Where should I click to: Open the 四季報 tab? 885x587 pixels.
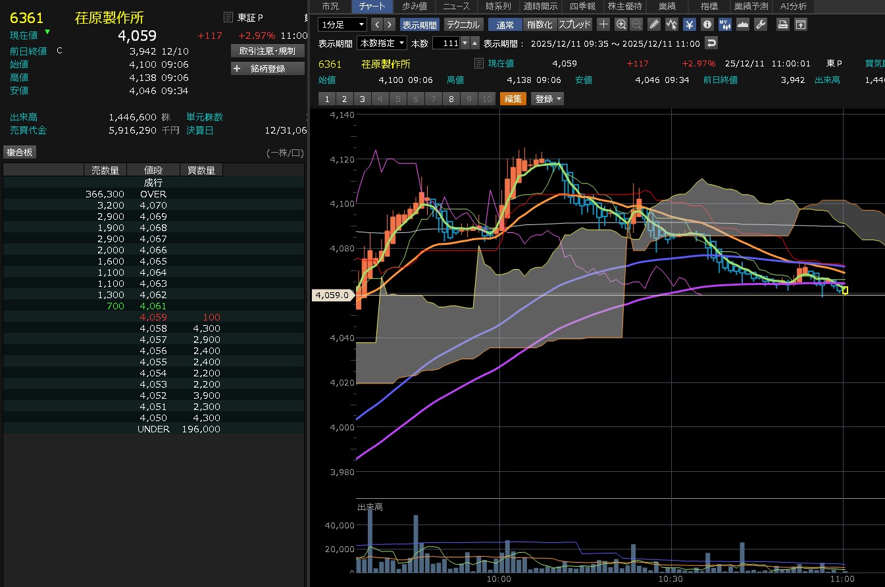coord(582,6)
